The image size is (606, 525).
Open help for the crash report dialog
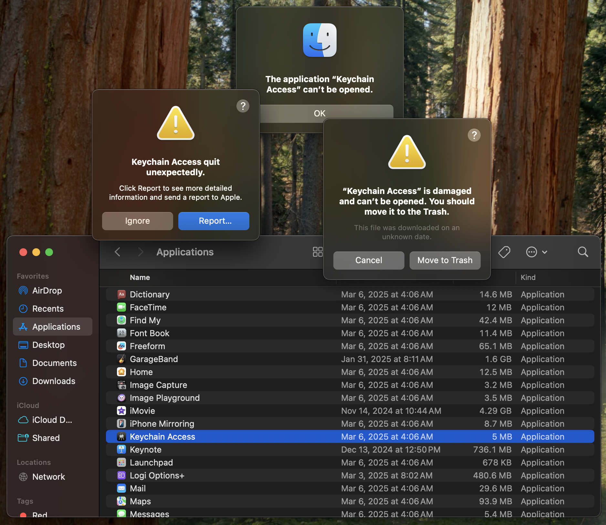pyautogui.click(x=243, y=106)
